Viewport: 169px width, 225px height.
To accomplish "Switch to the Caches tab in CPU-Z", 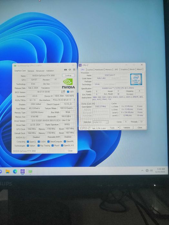I will (90, 70).
